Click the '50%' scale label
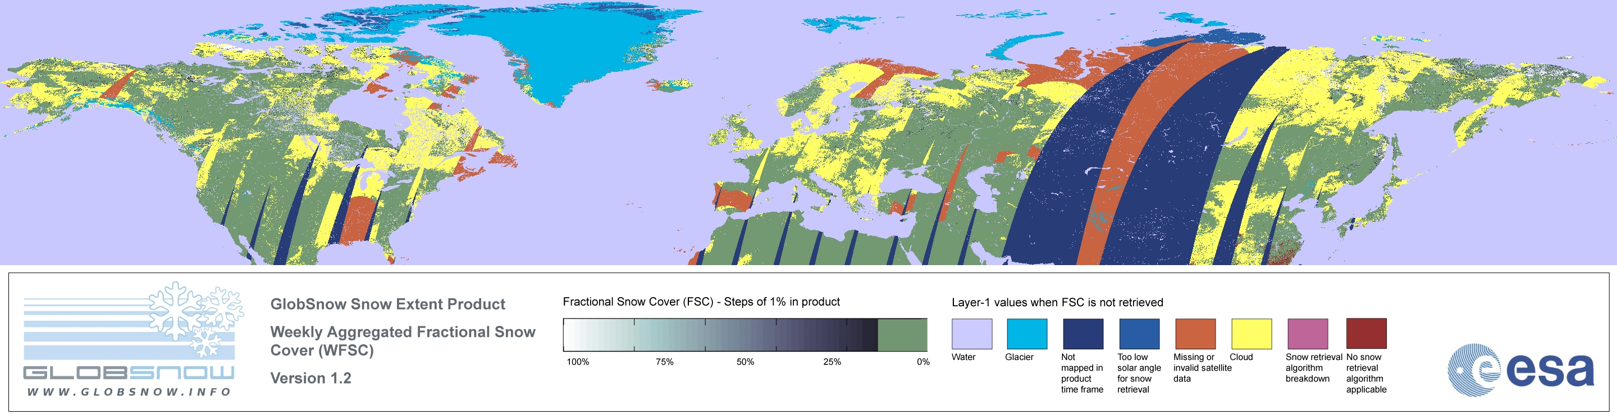The width and height of the screenshot is (1617, 419). tap(745, 362)
